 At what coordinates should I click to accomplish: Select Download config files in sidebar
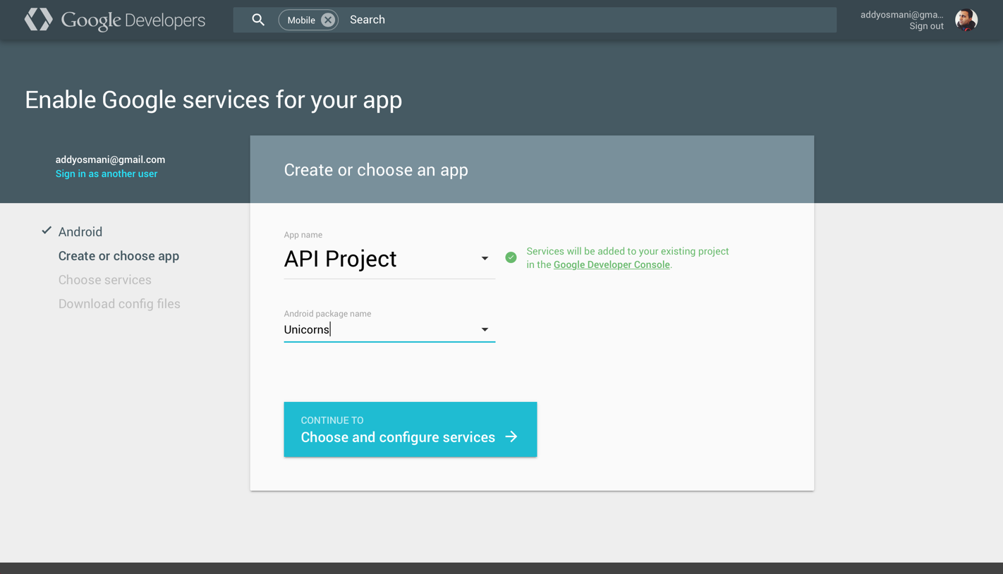coord(119,303)
